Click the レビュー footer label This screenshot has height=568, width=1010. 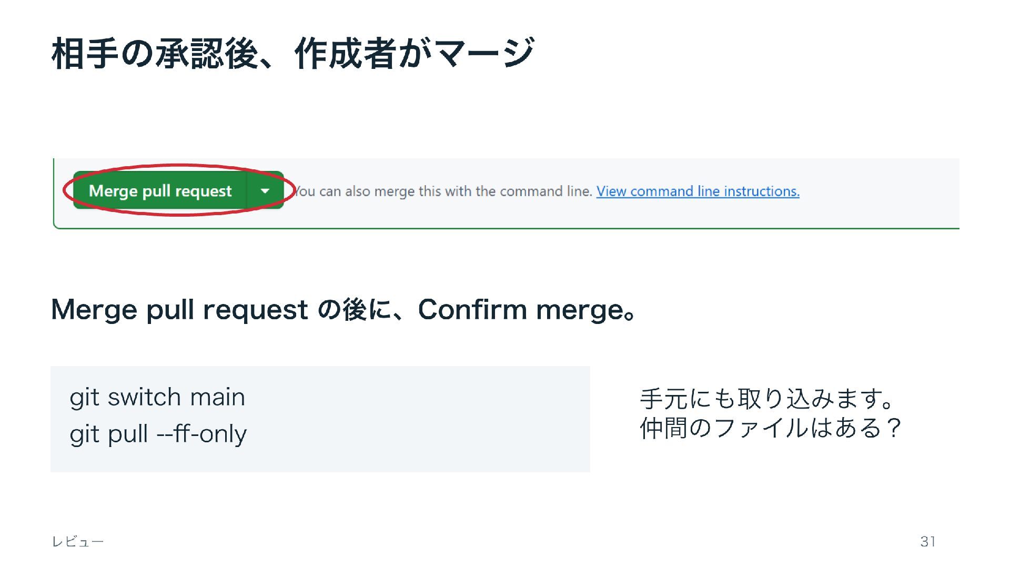click(x=78, y=541)
